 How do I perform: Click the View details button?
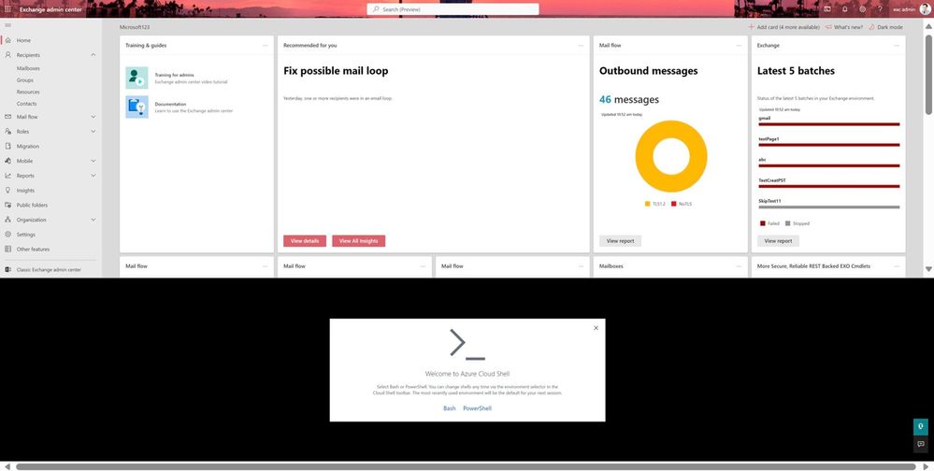(x=305, y=241)
